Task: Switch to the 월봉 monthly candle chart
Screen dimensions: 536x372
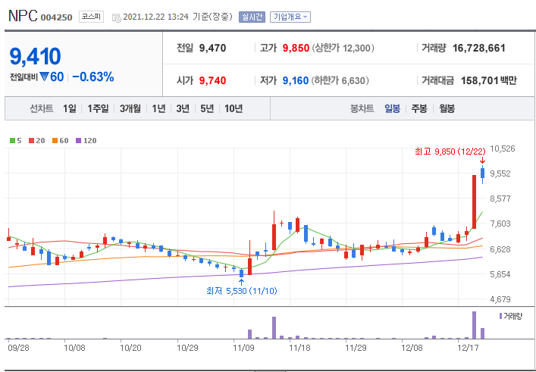Action: [x=447, y=108]
